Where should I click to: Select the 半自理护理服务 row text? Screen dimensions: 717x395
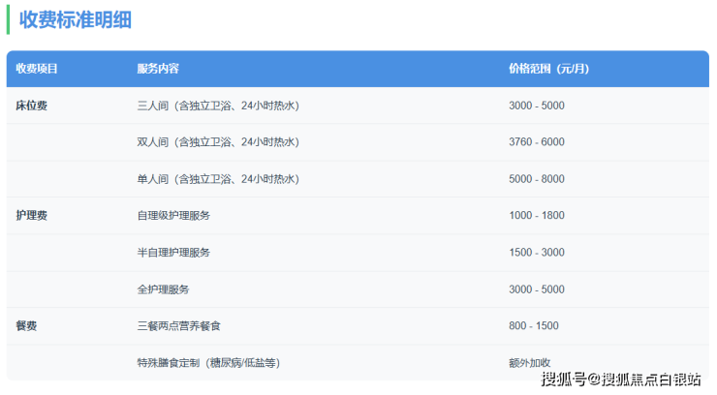[x=173, y=253]
